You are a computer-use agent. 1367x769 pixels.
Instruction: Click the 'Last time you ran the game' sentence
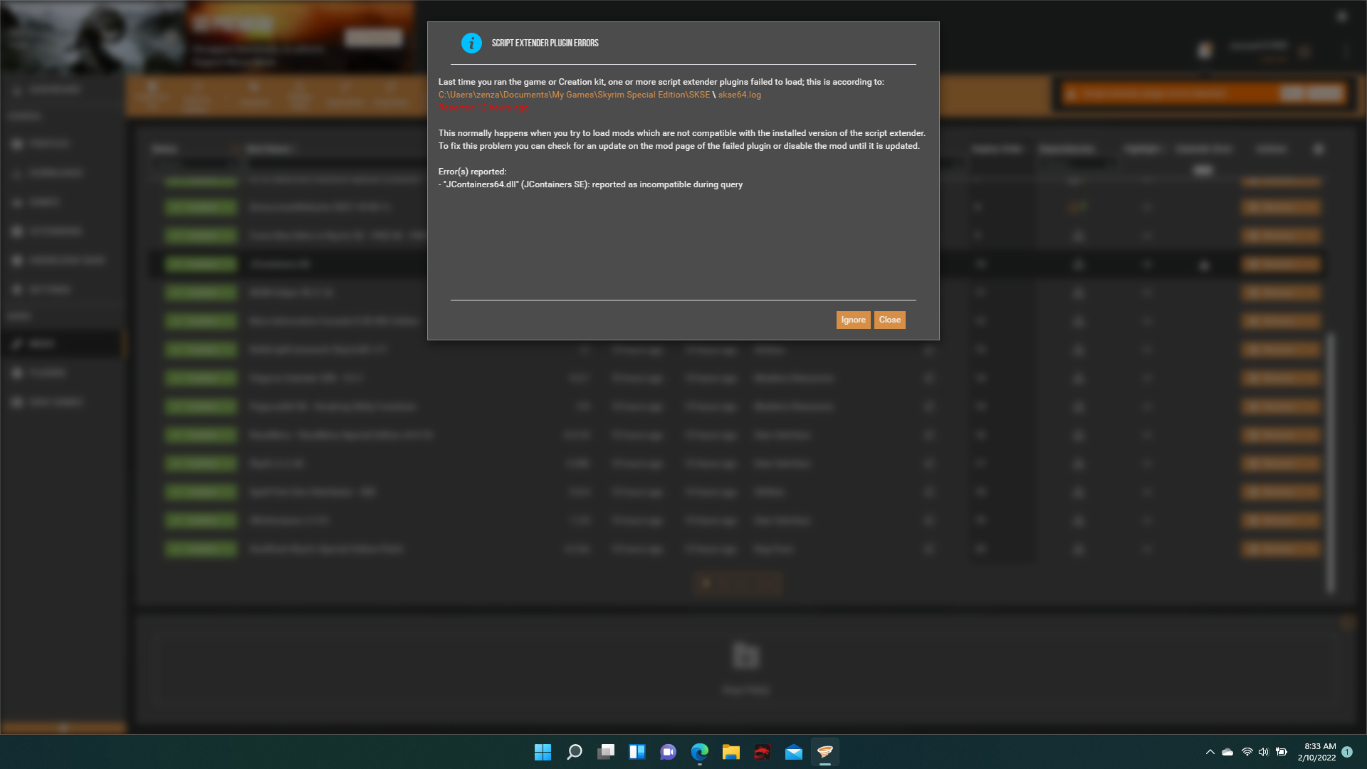coord(661,82)
